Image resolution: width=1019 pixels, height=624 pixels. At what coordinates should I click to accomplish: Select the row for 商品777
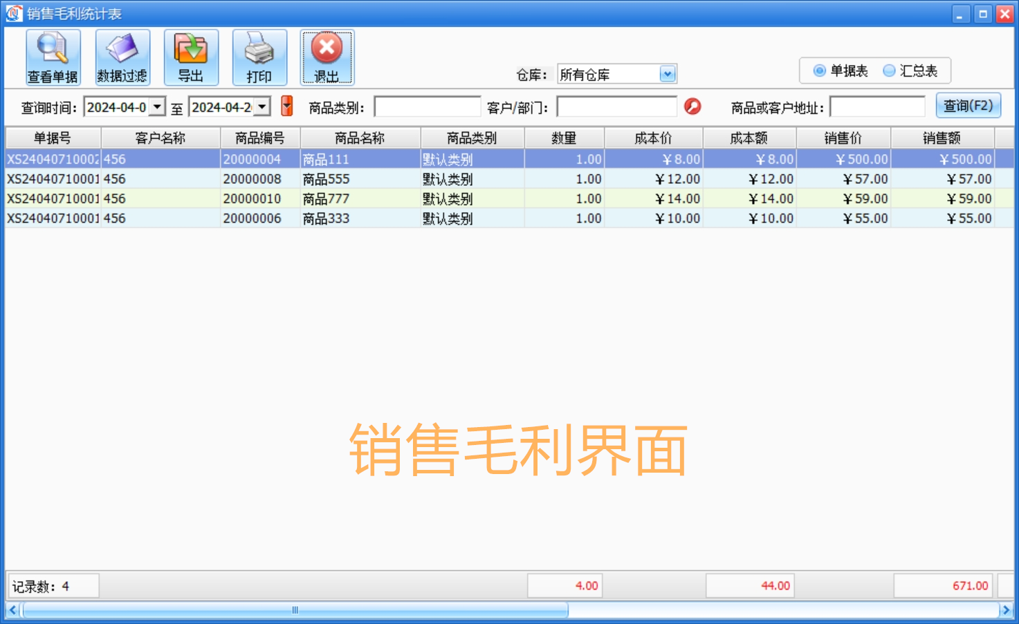point(509,198)
